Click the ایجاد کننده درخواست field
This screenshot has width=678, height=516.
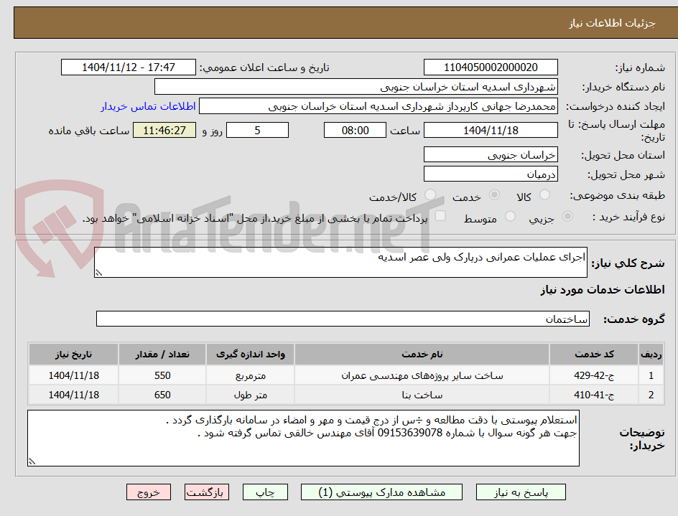(x=379, y=106)
